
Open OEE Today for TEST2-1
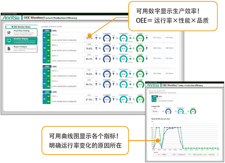click(157, 73)
